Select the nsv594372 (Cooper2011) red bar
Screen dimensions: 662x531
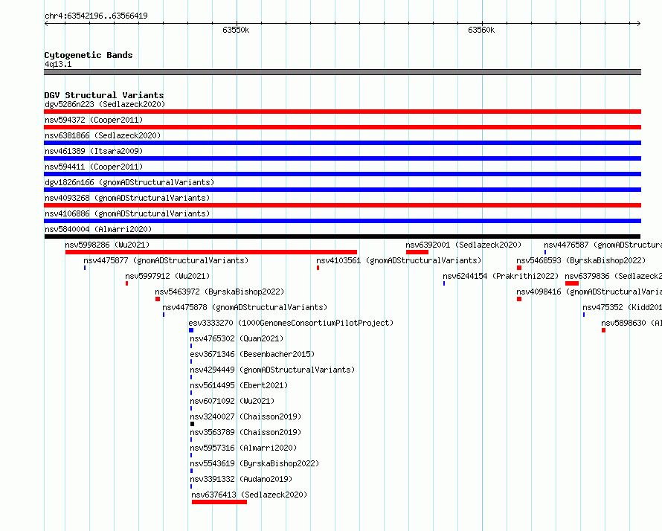pyautogui.click(x=342, y=127)
